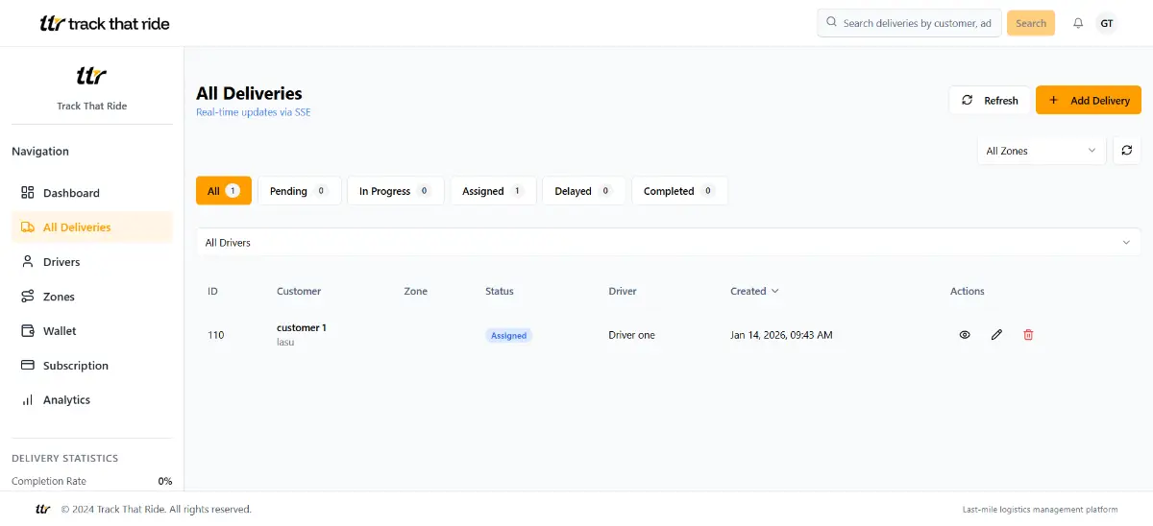
Task: Open All Deliveries sidebar item
Action: pos(92,227)
